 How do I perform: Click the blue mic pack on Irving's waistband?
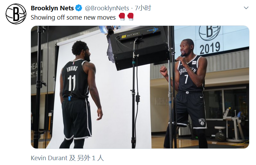70,98
